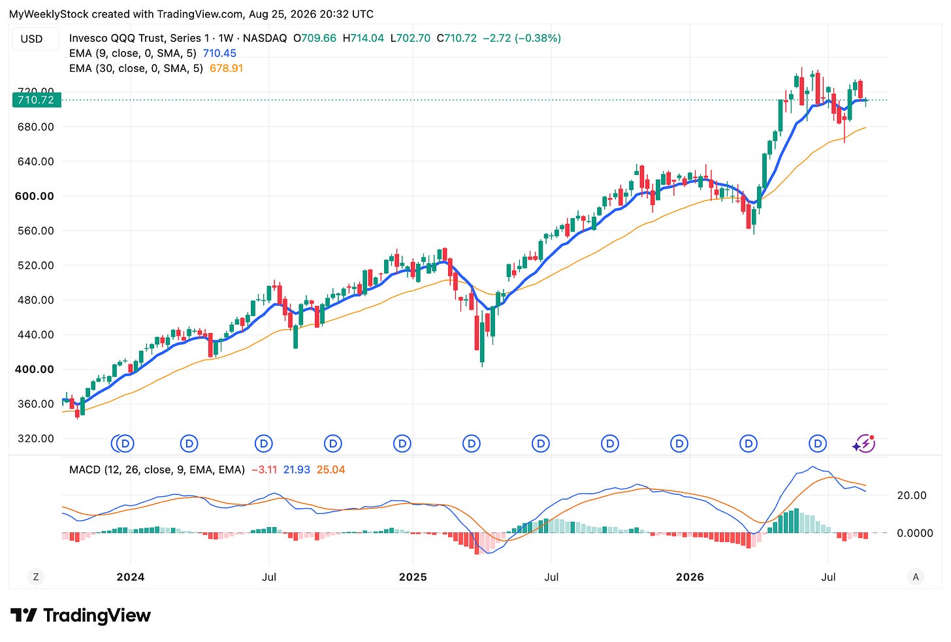The image size is (951, 642).
Task: Select the EMA (9, close, 0, SMA, 5) legend
Action: click(x=134, y=54)
